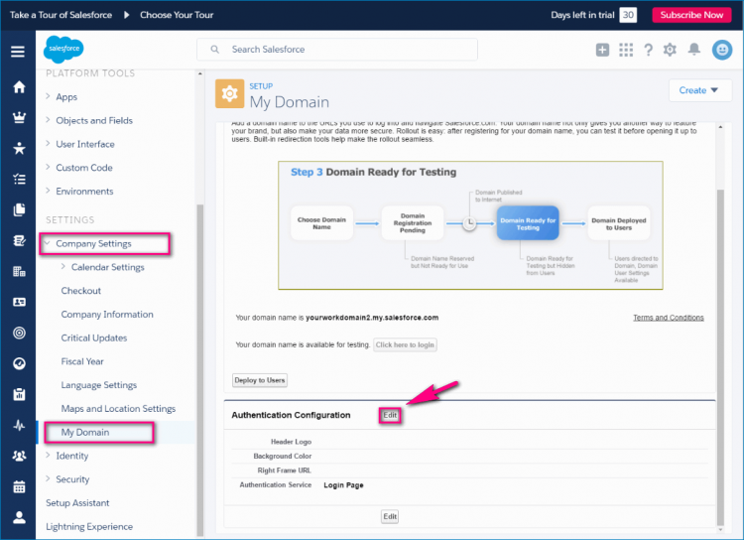Select My Domain in the sidebar
The height and width of the screenshot is (540, 744).
pyautogui.click(x=85, y=432)
